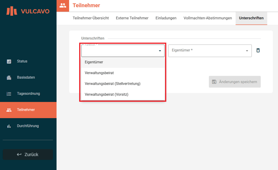The width and height of the screenshot is (278, 170).
Task: Go to the Einladungen tab
Action: tap(166, 18)
